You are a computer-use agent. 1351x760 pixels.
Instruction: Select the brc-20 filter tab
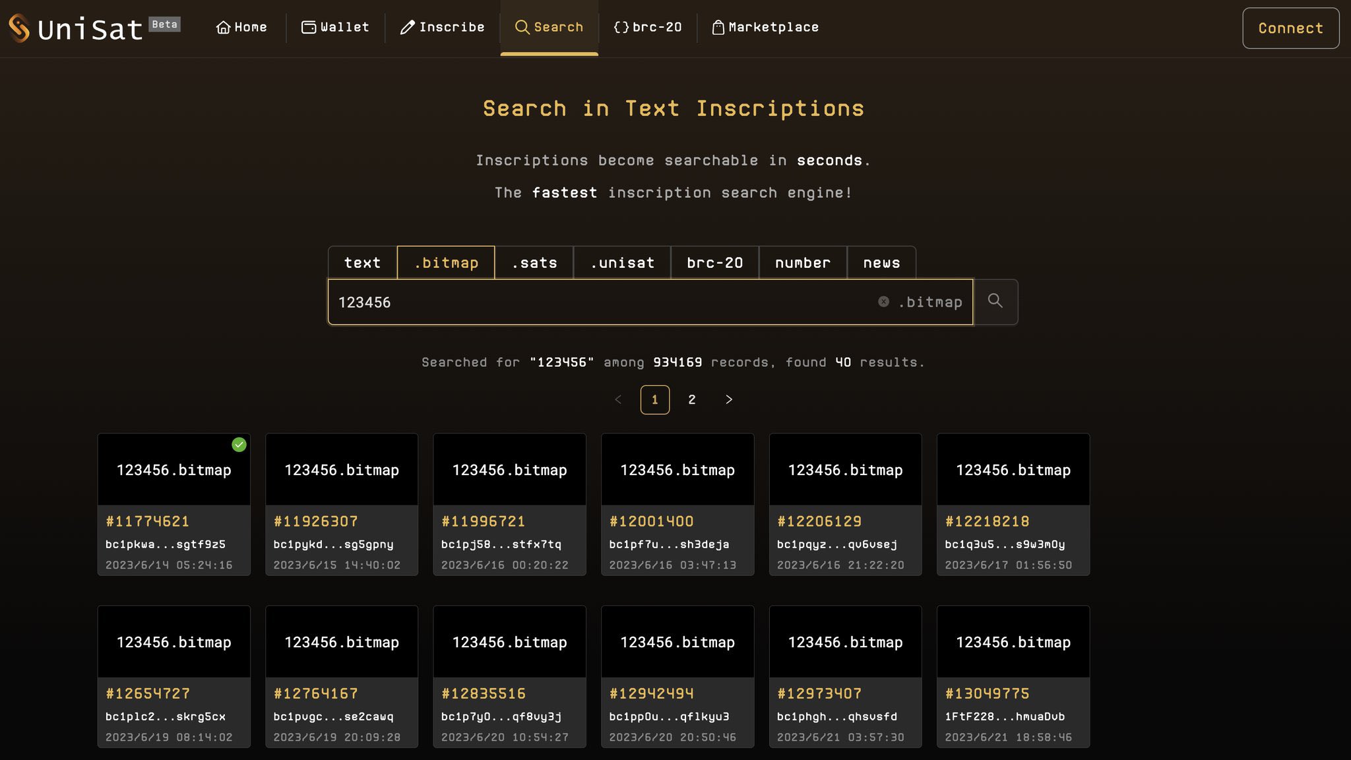click(x=714, y=262)
